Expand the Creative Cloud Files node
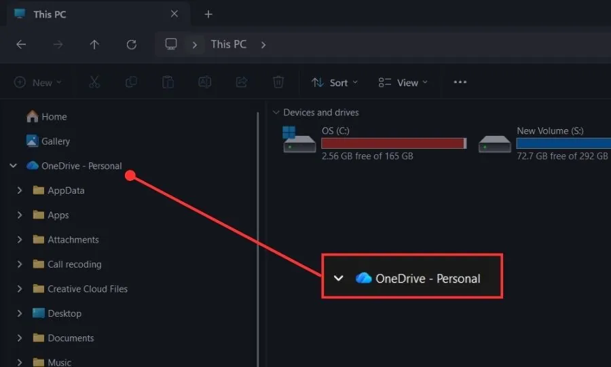The image size is (611, 367). tap(20, 289)
